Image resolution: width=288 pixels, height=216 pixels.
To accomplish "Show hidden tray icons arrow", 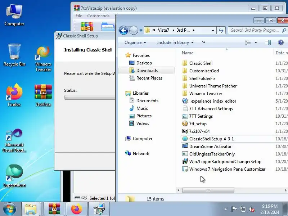I will [226, 209].
